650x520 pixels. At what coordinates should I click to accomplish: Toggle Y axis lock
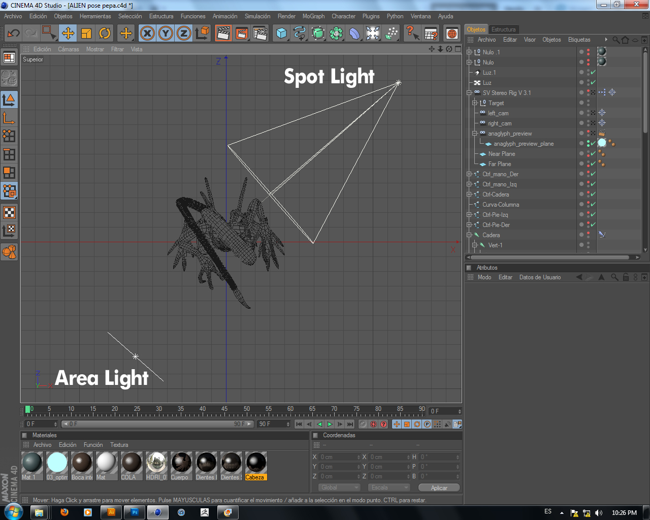[166, 34]
